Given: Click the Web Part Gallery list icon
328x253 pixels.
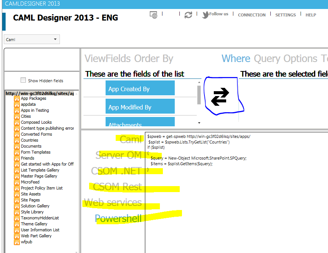Looking at the screenshot, I should click(16, 236).
